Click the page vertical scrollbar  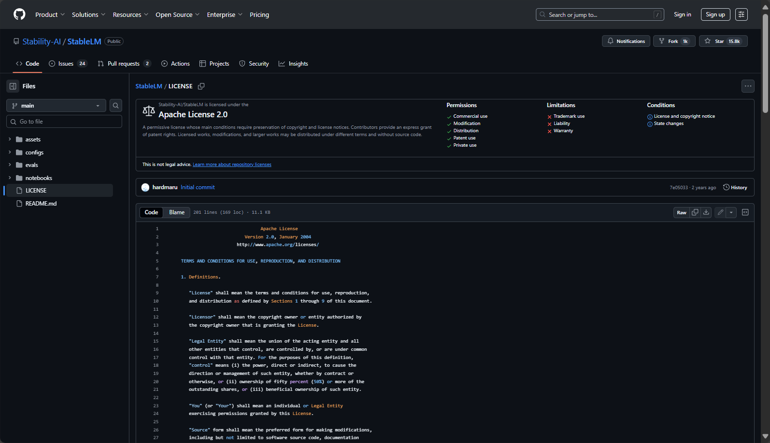point(765,63)
